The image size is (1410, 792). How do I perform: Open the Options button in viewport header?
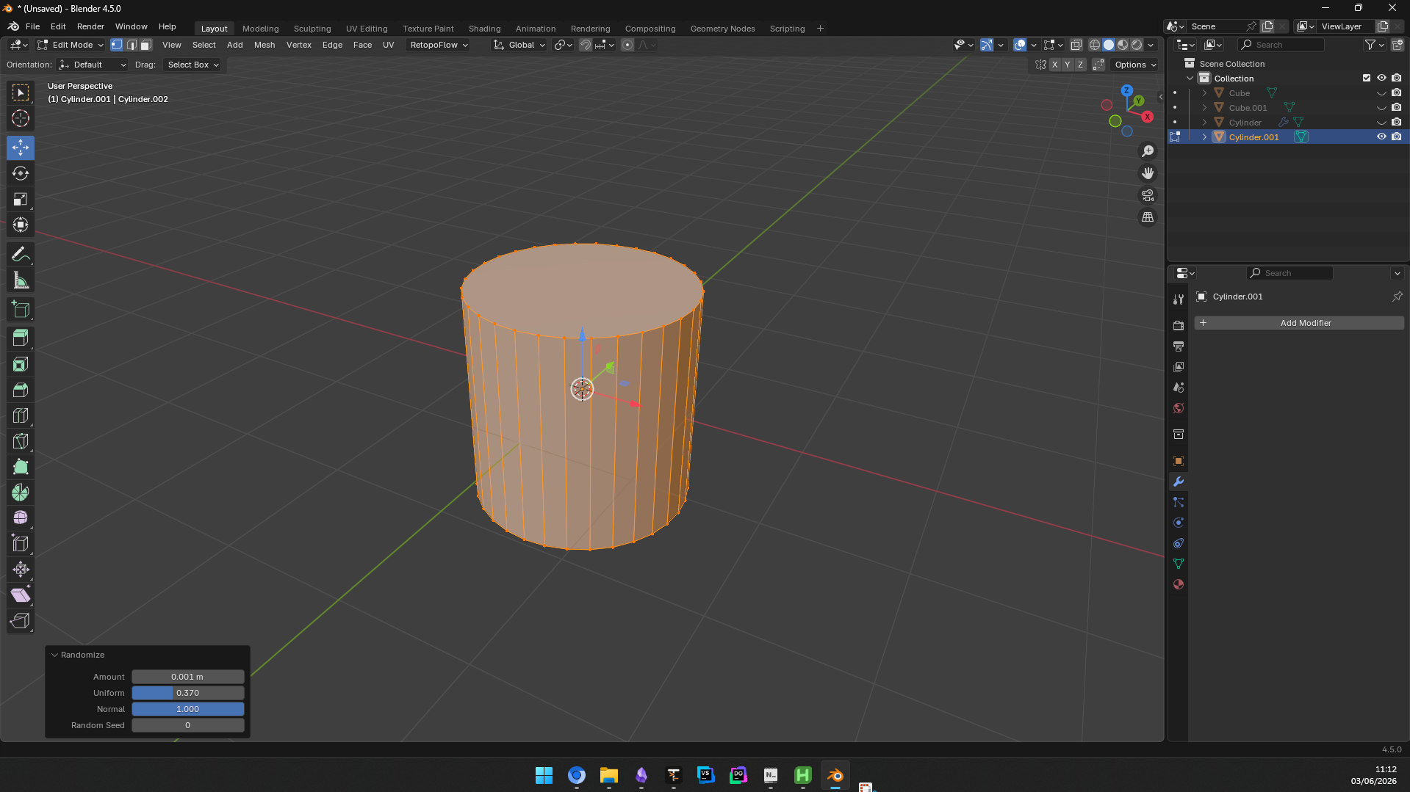coord(1135,65)
